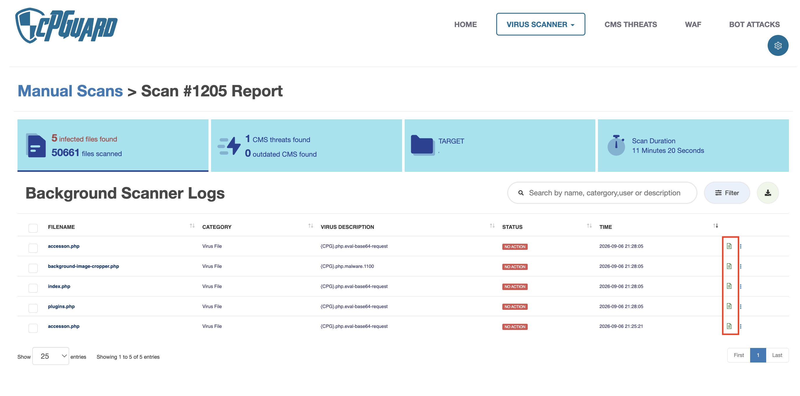Sort table by TIME column arrows
Screen dimensions: 800x396
pos(715,226)
